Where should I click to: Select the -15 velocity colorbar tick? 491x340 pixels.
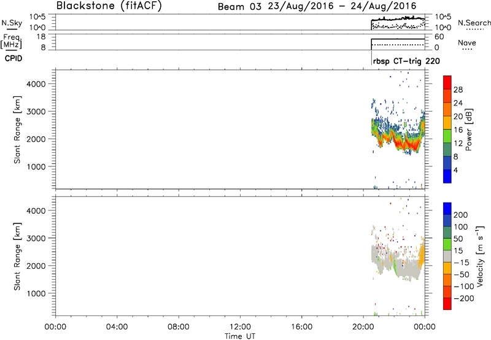tap(462, 262)
